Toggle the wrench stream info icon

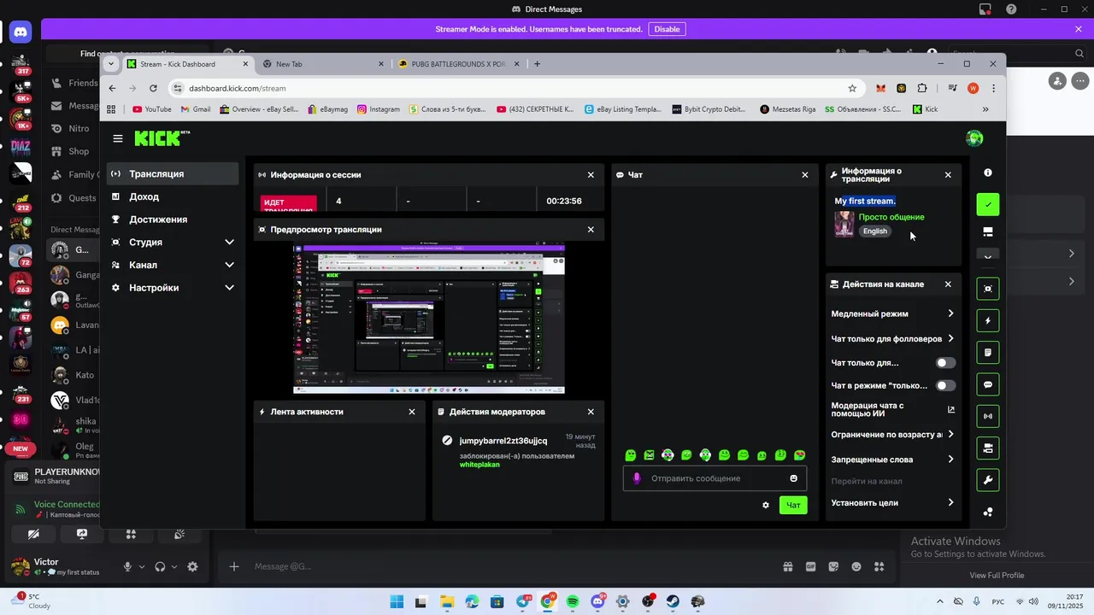tap(988, 480)
